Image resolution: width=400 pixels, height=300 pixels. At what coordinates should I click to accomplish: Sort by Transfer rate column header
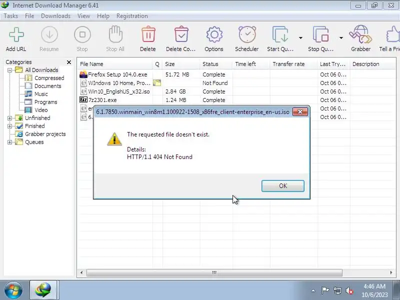pyautogui.click(x=293, y=64)
